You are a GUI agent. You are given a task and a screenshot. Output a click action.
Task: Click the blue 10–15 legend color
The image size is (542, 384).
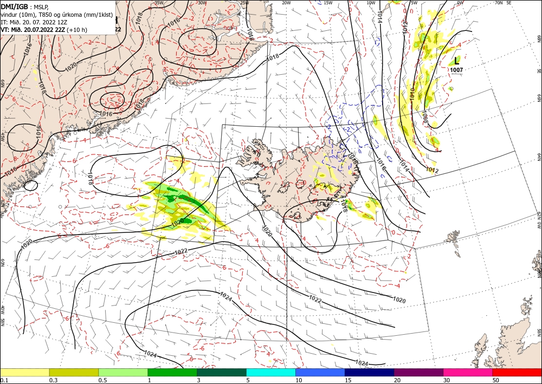tap(320, 372)
